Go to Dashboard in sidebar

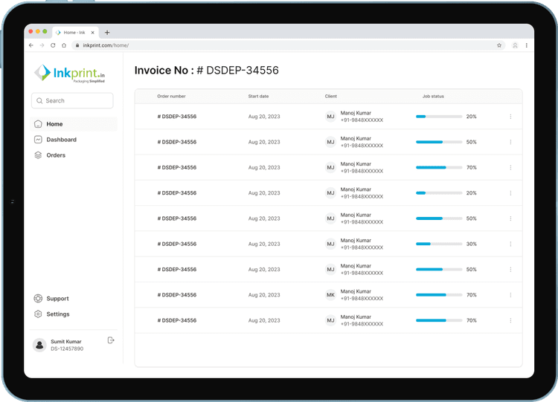point(60,140)
